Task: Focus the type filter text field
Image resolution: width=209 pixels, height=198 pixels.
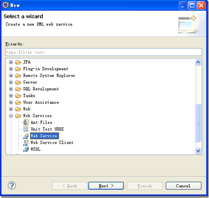Action: (x=104, y=52)
